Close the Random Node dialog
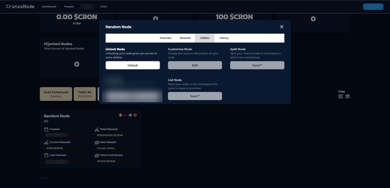 point(282,27)
